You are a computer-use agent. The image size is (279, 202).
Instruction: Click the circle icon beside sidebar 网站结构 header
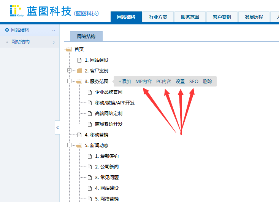tap(7, 30)
